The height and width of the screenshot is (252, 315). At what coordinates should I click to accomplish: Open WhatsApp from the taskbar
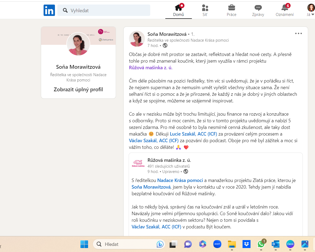coord(261,244)
